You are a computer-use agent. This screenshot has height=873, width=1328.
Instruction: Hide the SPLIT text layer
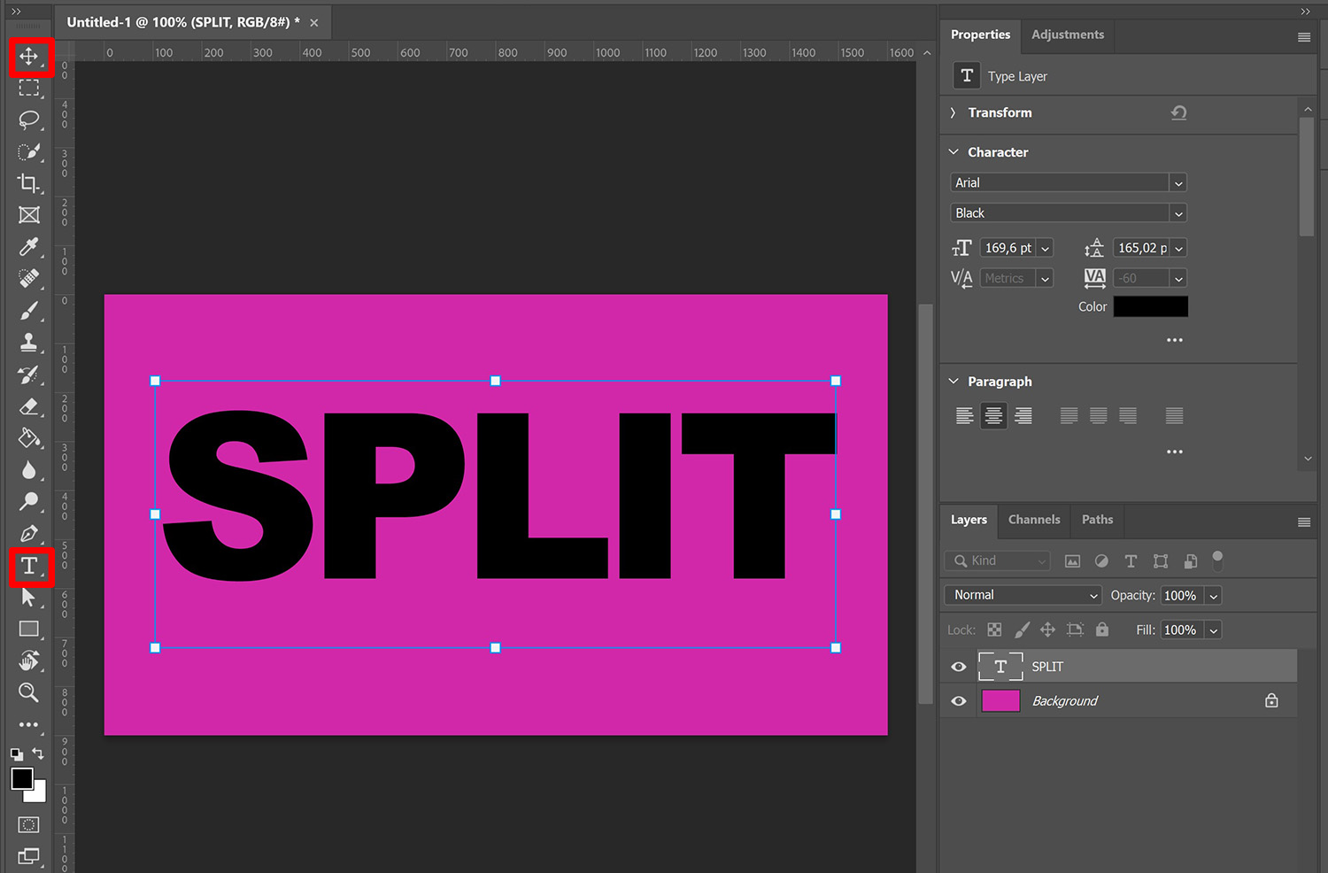958,666
